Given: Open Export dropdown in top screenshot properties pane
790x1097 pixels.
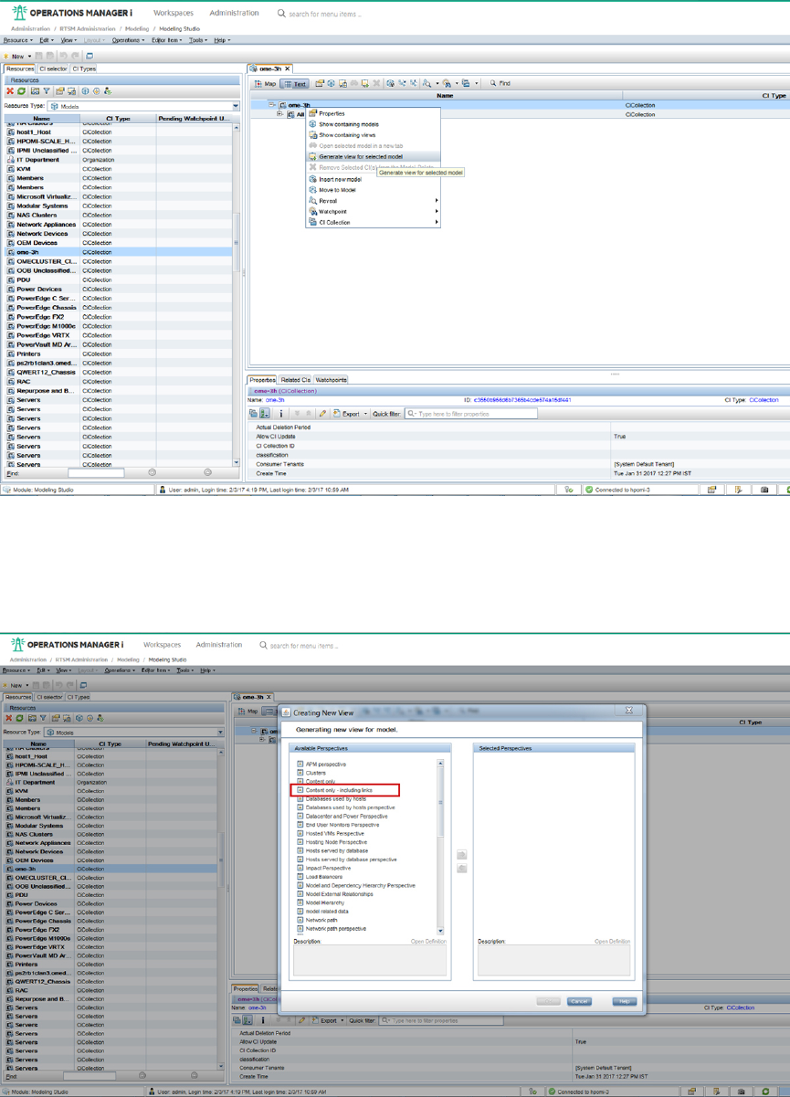Looking at the screenshot, I should tap(352, 414).
